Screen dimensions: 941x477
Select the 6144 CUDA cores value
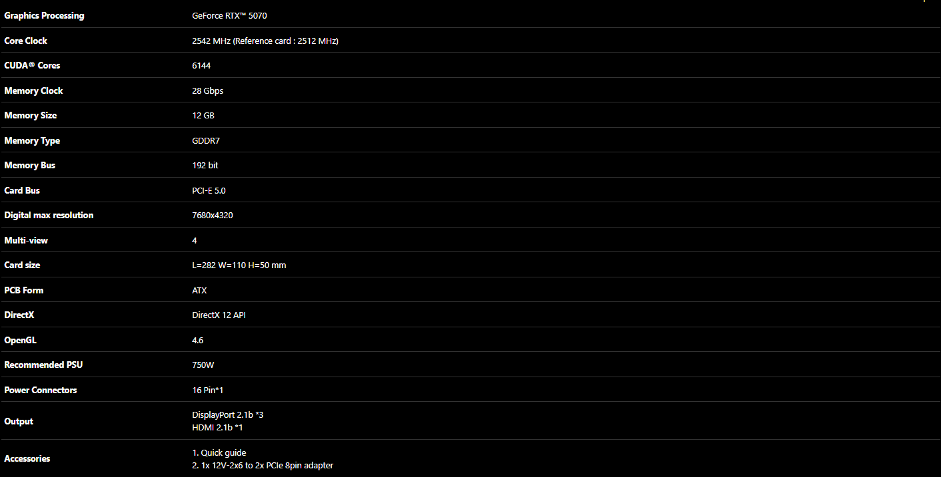click(x=201, y=65)
